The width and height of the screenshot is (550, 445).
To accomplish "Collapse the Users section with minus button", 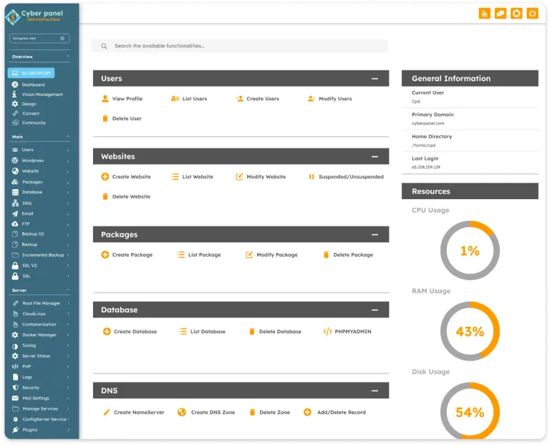I will point(374,79).
